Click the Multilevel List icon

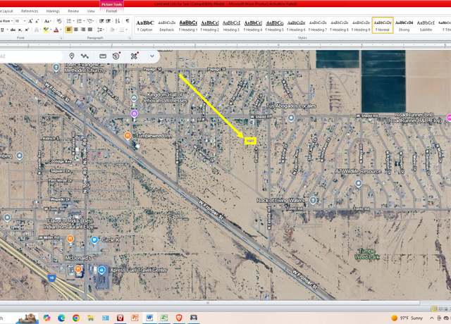(x=90, y=21)
